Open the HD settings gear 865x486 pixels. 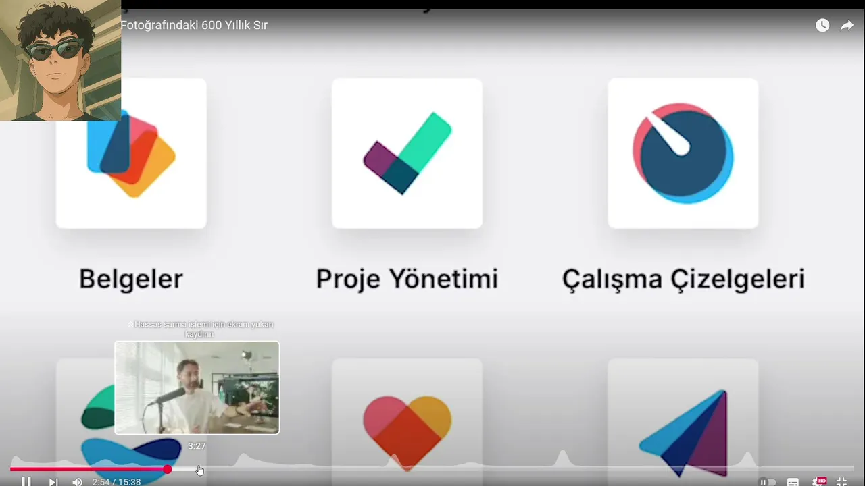[x=818, y=482]
